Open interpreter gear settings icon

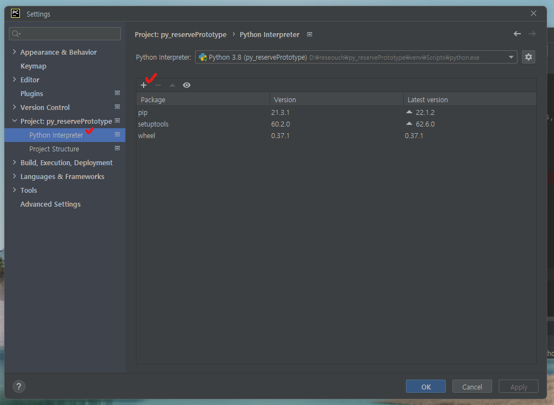pos(528,57)
